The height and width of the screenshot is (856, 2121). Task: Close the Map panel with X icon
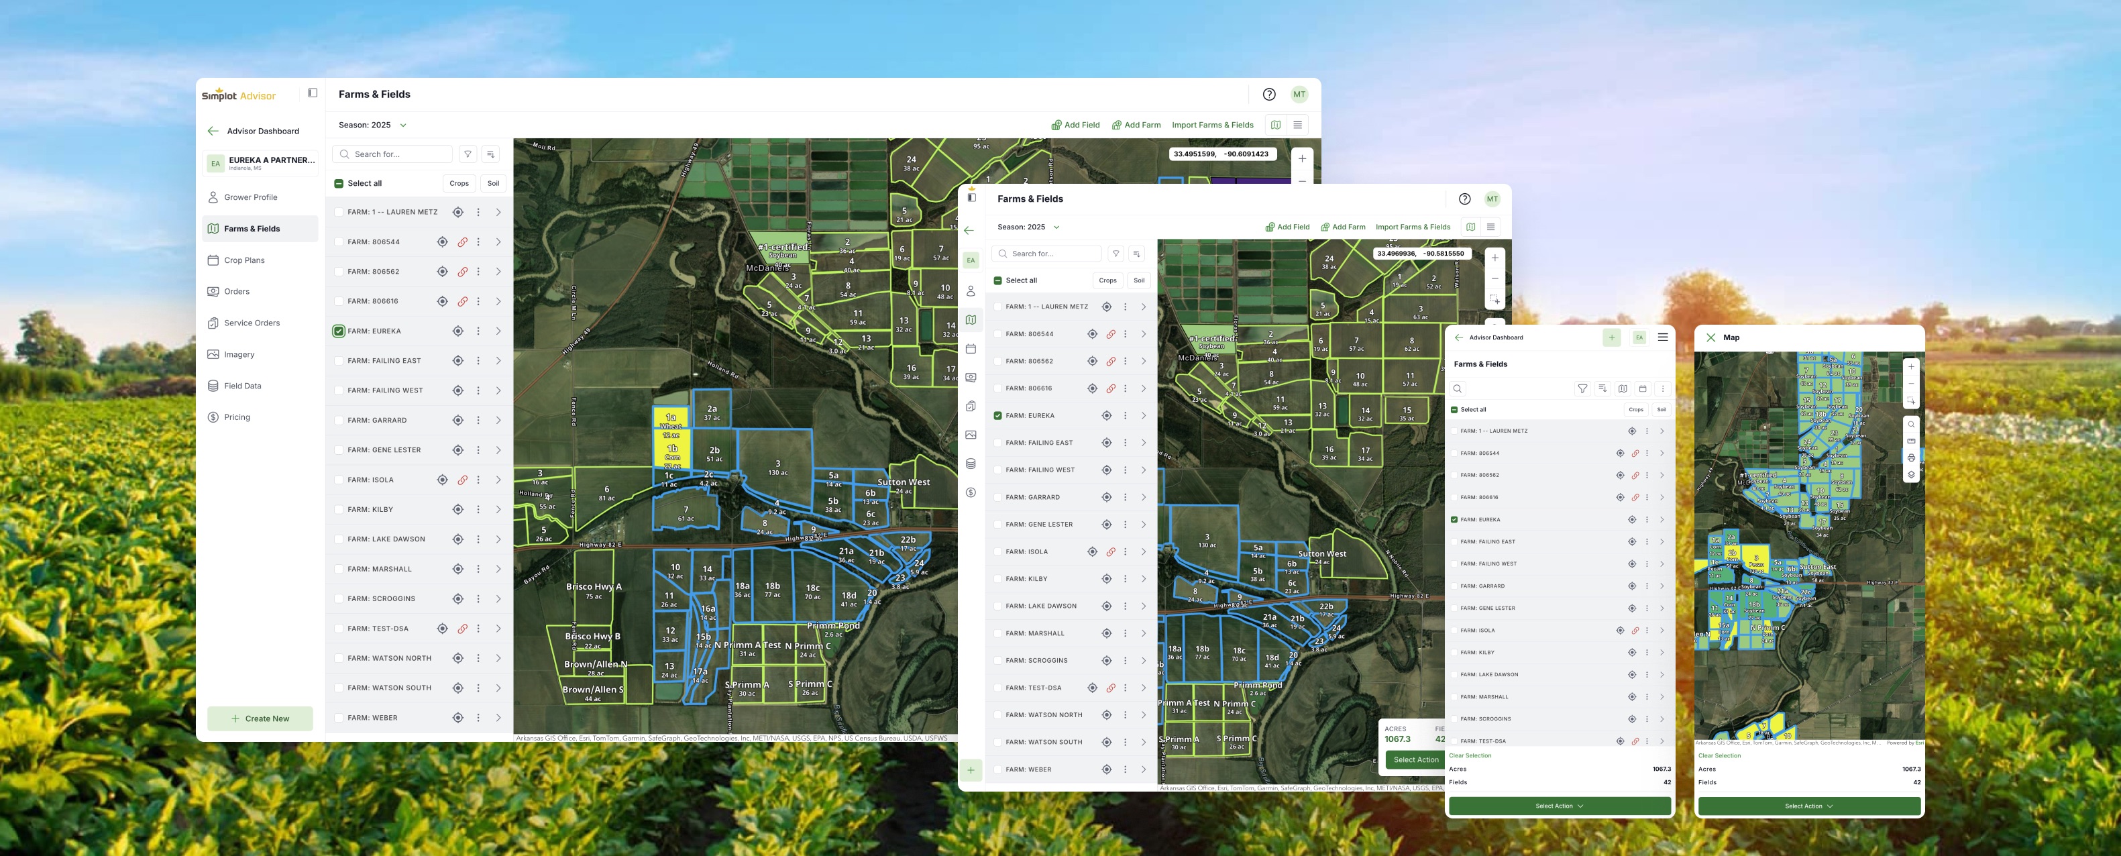tap(1710, 337)
